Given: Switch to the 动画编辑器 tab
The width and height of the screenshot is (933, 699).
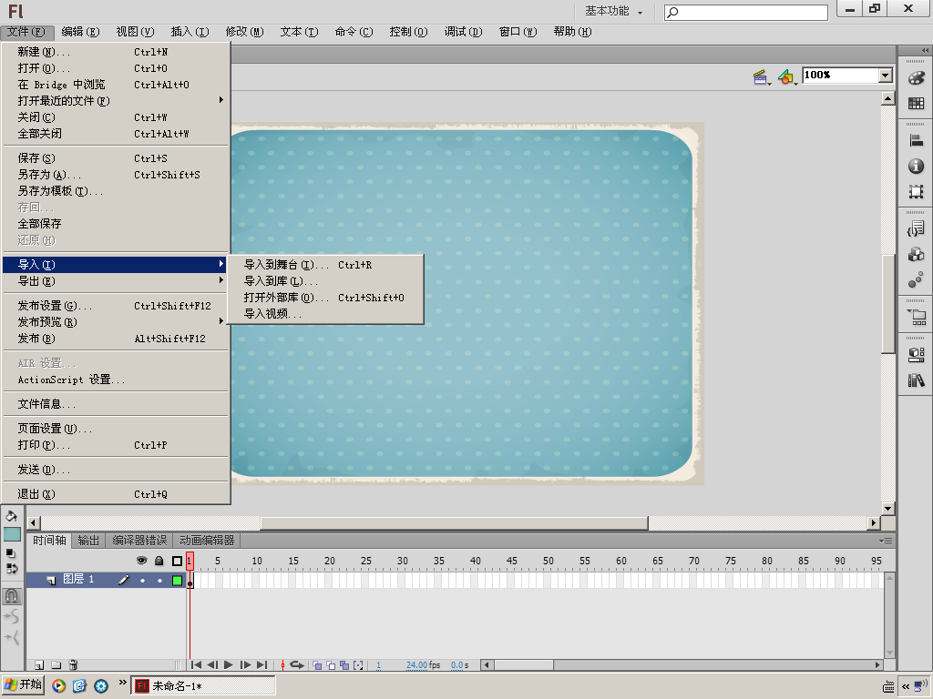Looking at the screenshot, I should (x=207, y=541).
